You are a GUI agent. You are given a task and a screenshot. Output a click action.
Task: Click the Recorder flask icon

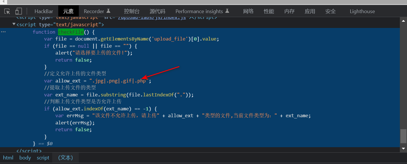click(x=108, y=11)
